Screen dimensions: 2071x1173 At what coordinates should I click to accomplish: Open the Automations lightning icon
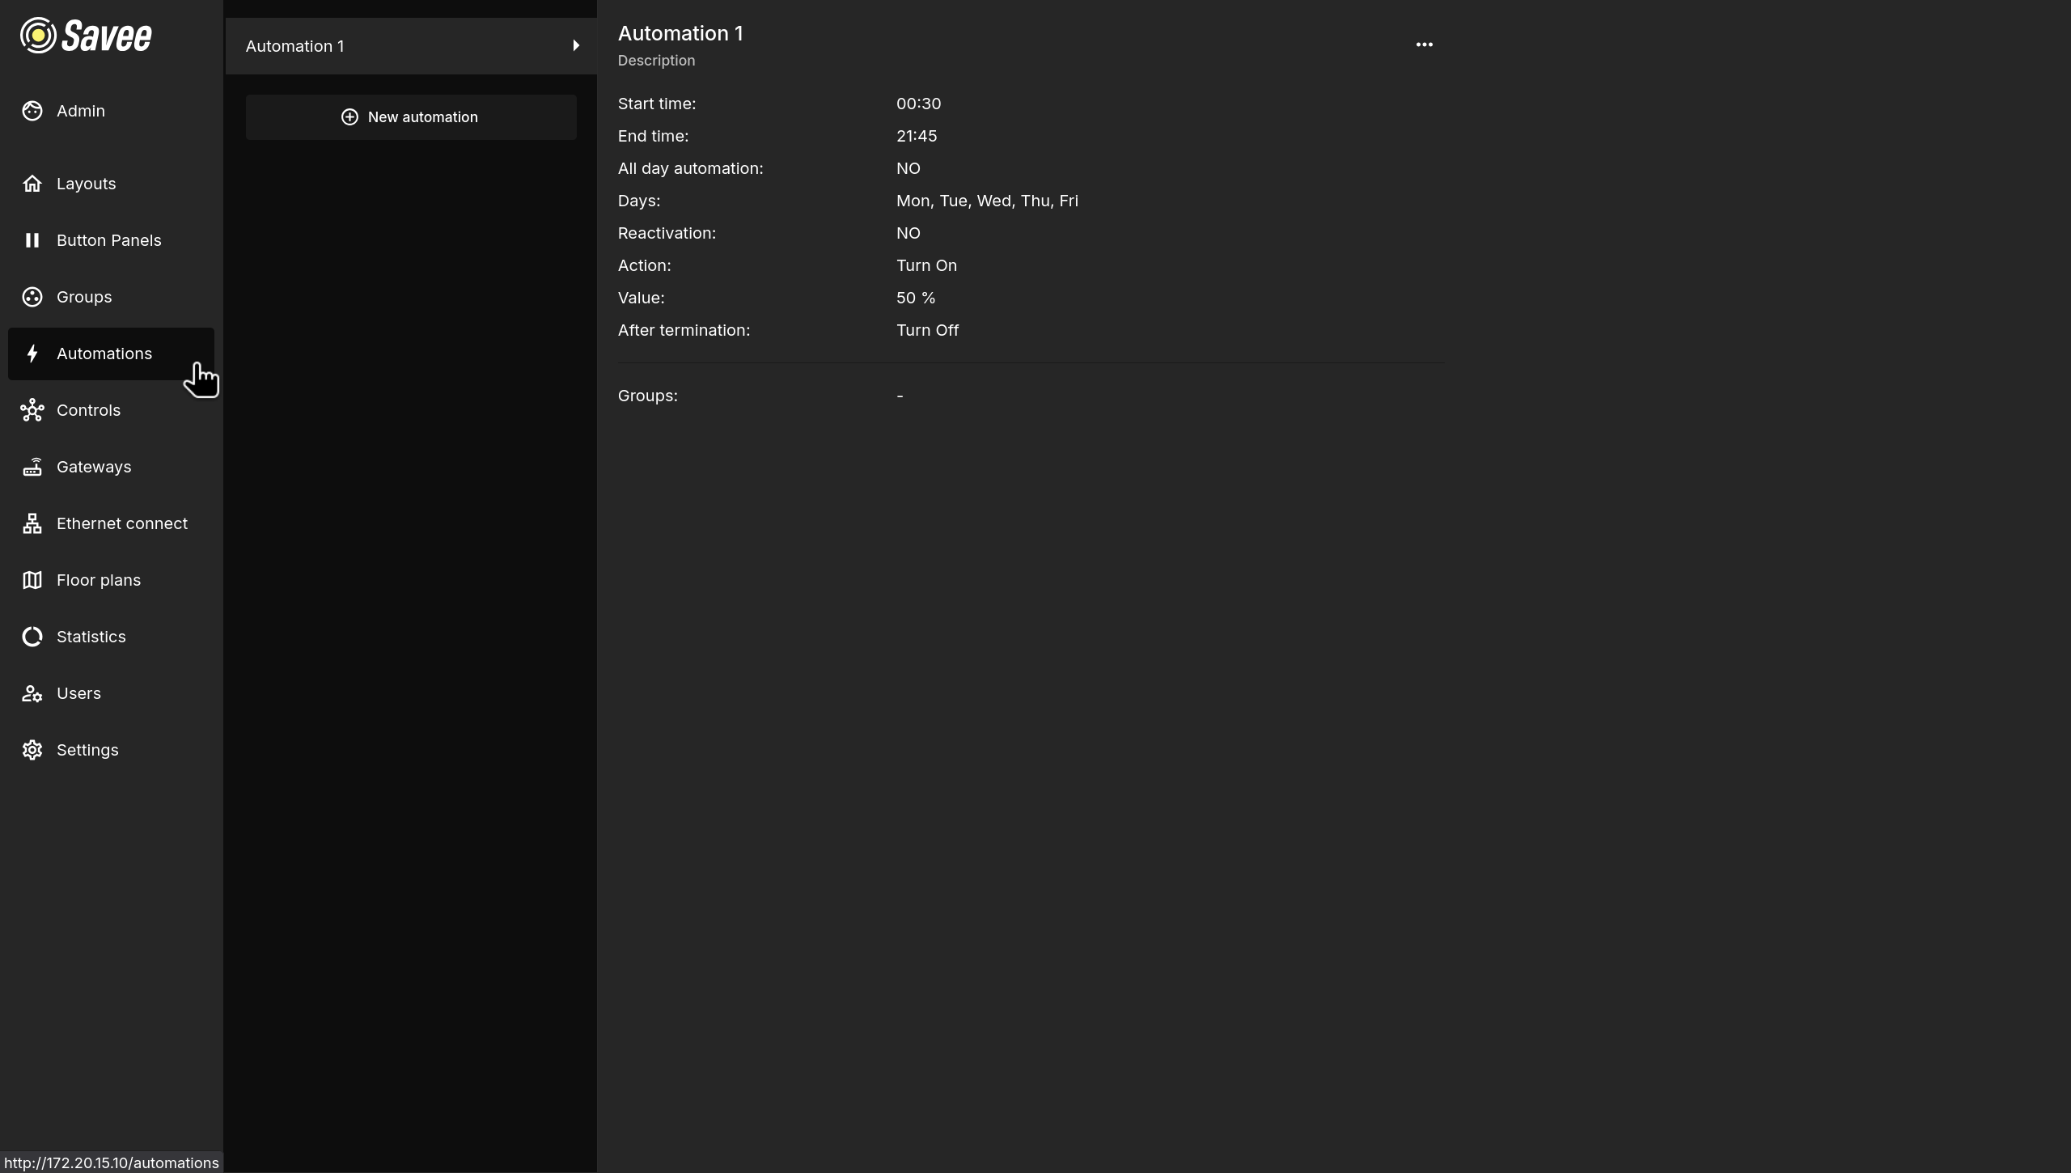click(x=32, y=354)
